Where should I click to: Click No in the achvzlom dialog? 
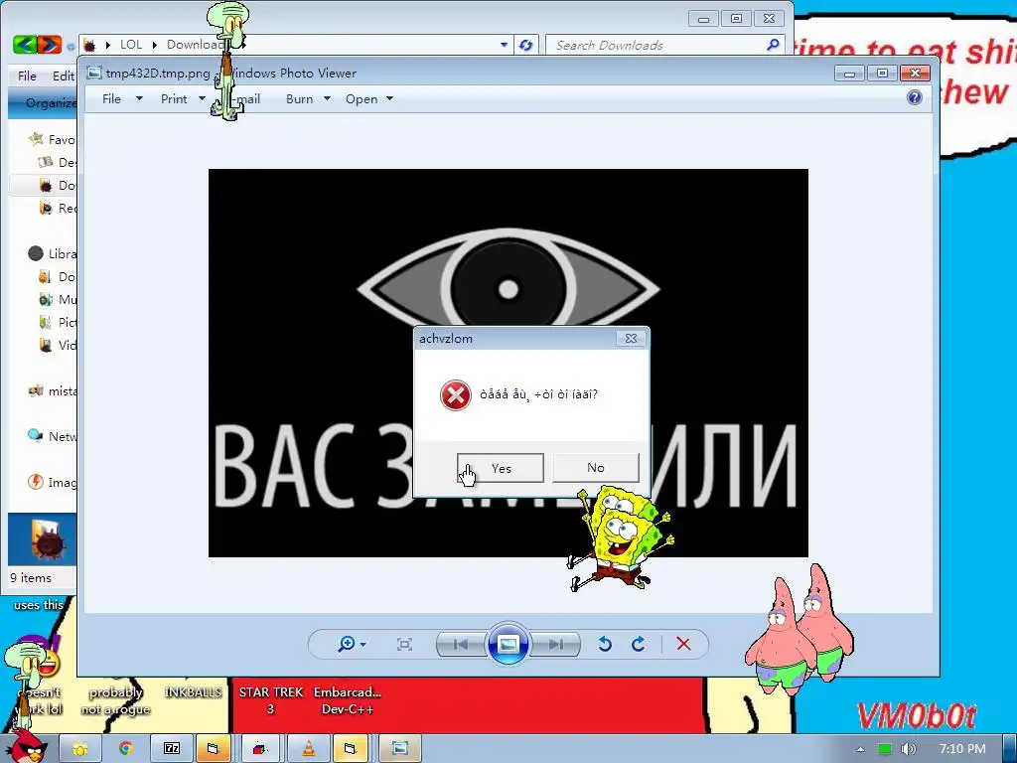pos(596,468)
